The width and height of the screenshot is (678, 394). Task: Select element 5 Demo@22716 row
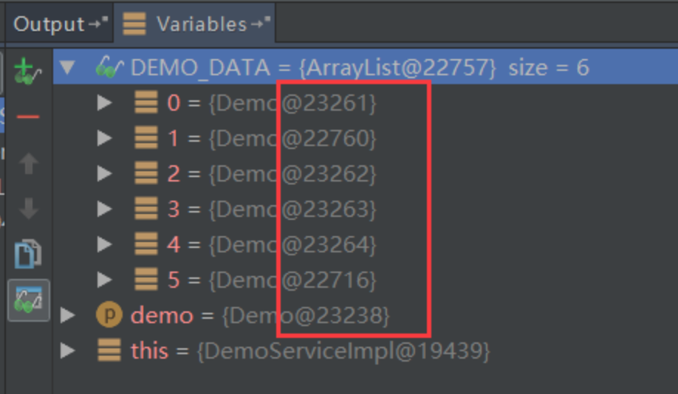point(366,280)
